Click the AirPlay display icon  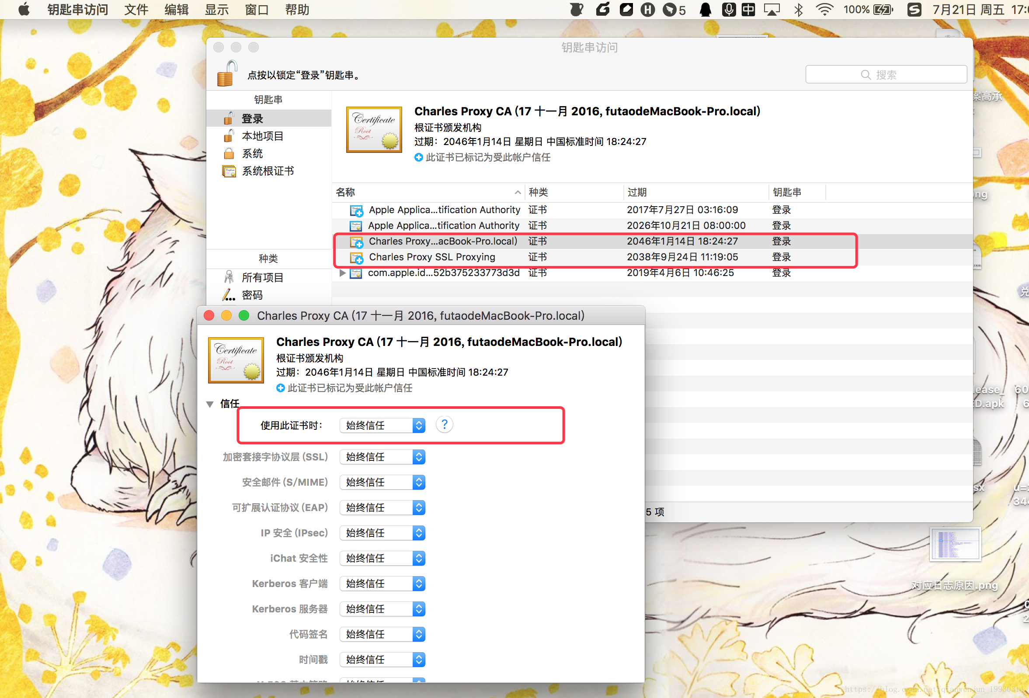tap(772, 9)
